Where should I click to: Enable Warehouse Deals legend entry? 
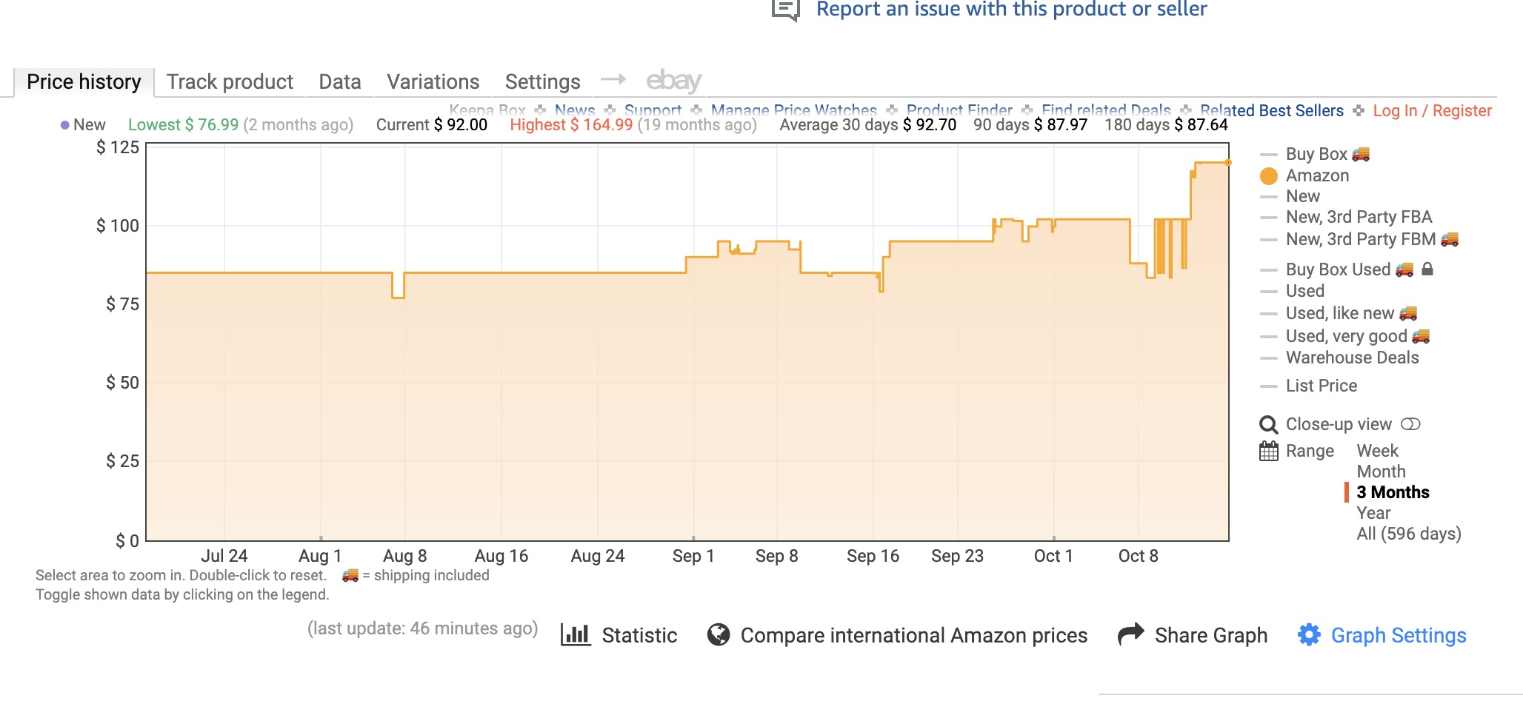click(1351, 358)
